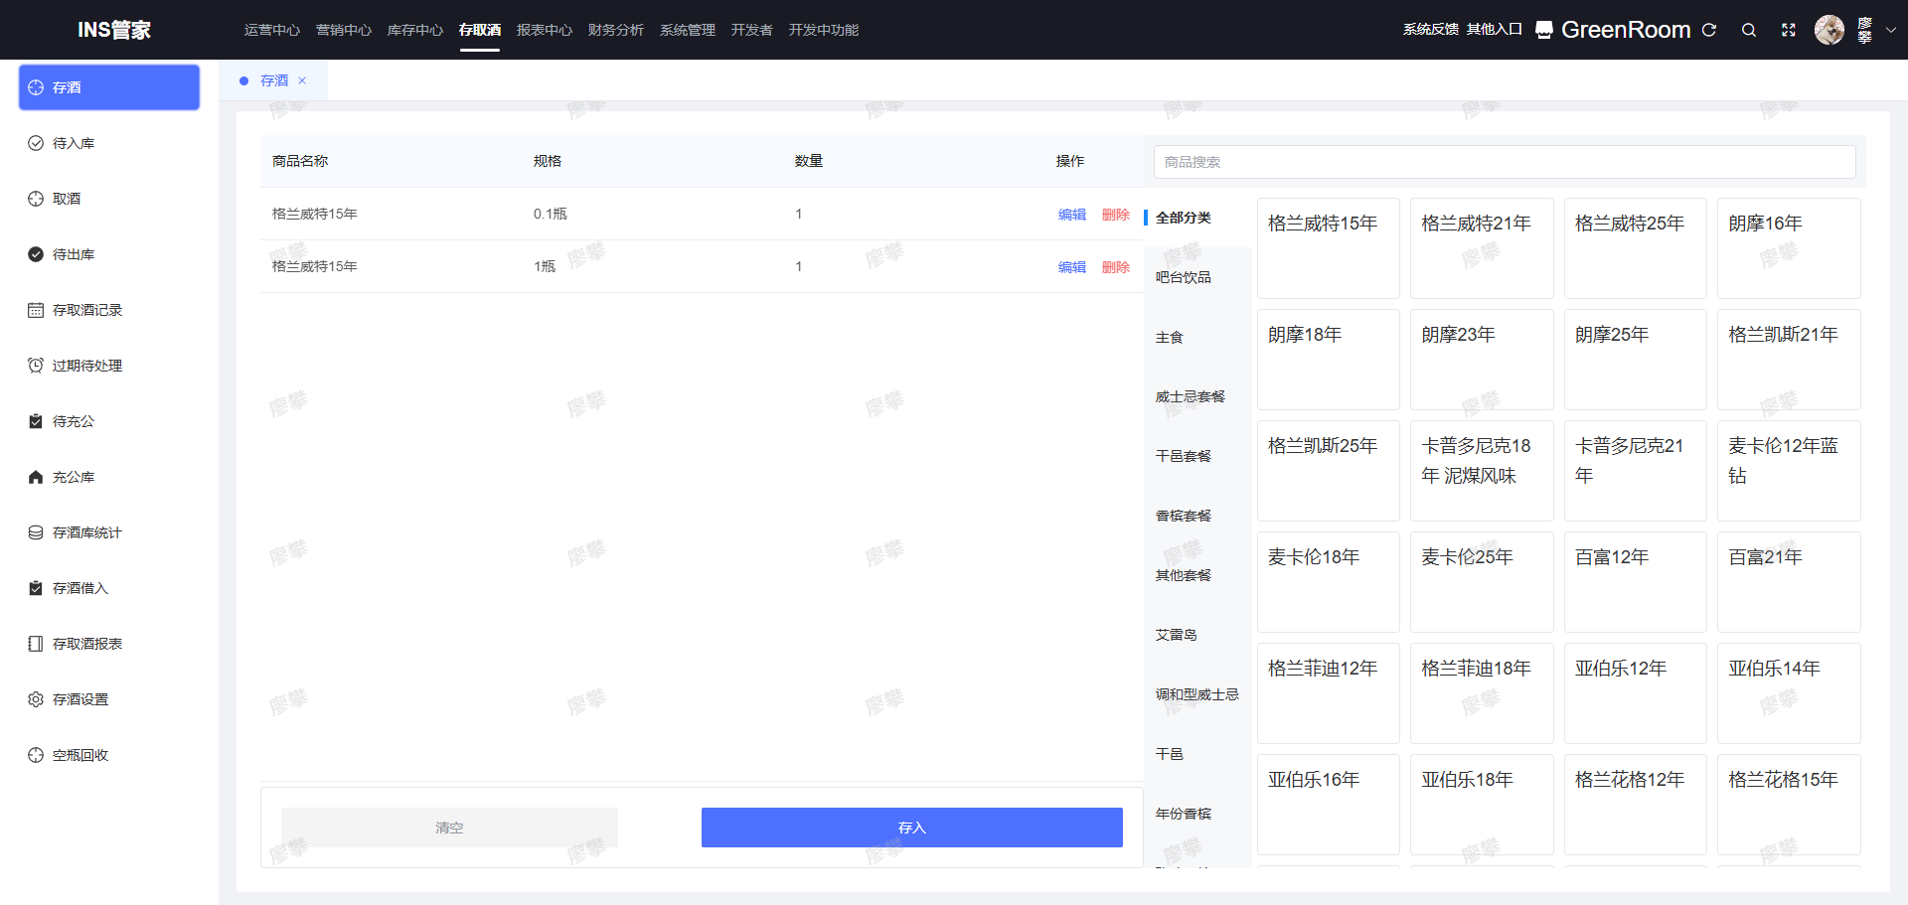Click the GreenRoom store icon
The width and height of the screenshot is (1908, 905).
pos(1544,30)
